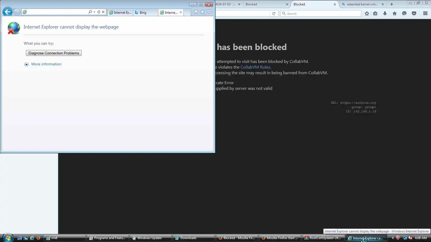Launch Internet Explorer from quick launch

tap(32, 238)
